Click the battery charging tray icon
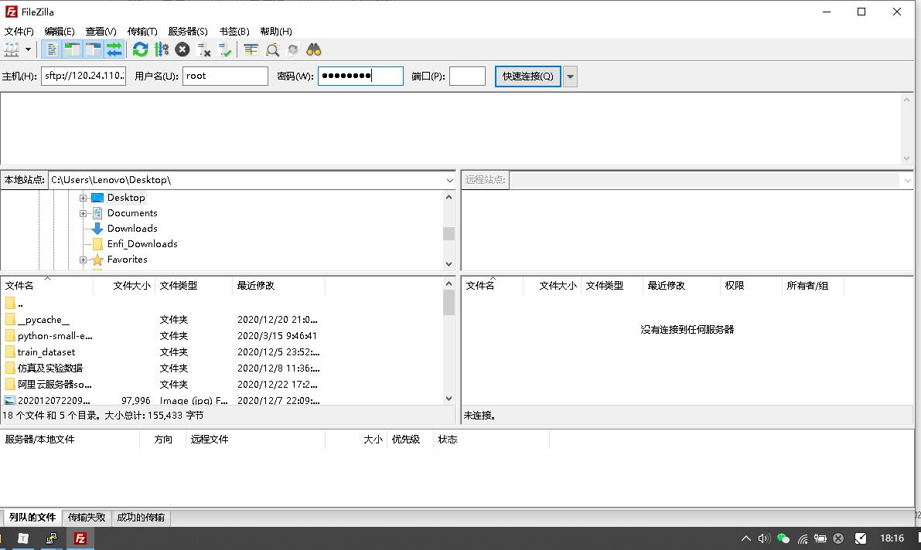The width and height of the screenshot is (921, 550). [820, 538]
